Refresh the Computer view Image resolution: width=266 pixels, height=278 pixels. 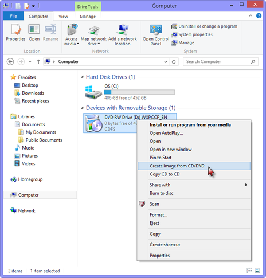point(174,62)
